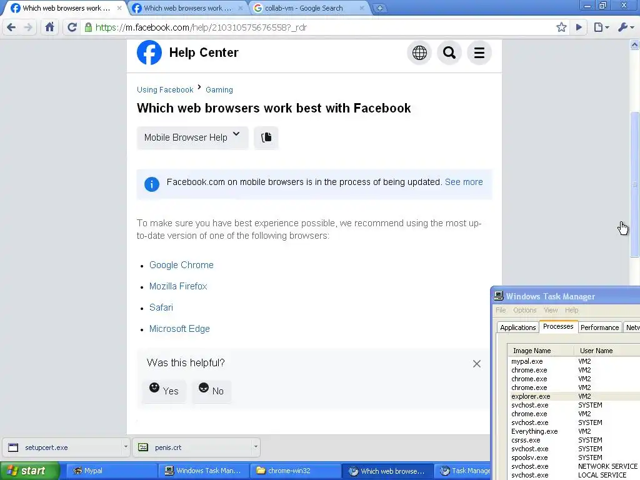
Task: Close the second 'Which web browsers work' tab
Action: [x=241, y=7]
